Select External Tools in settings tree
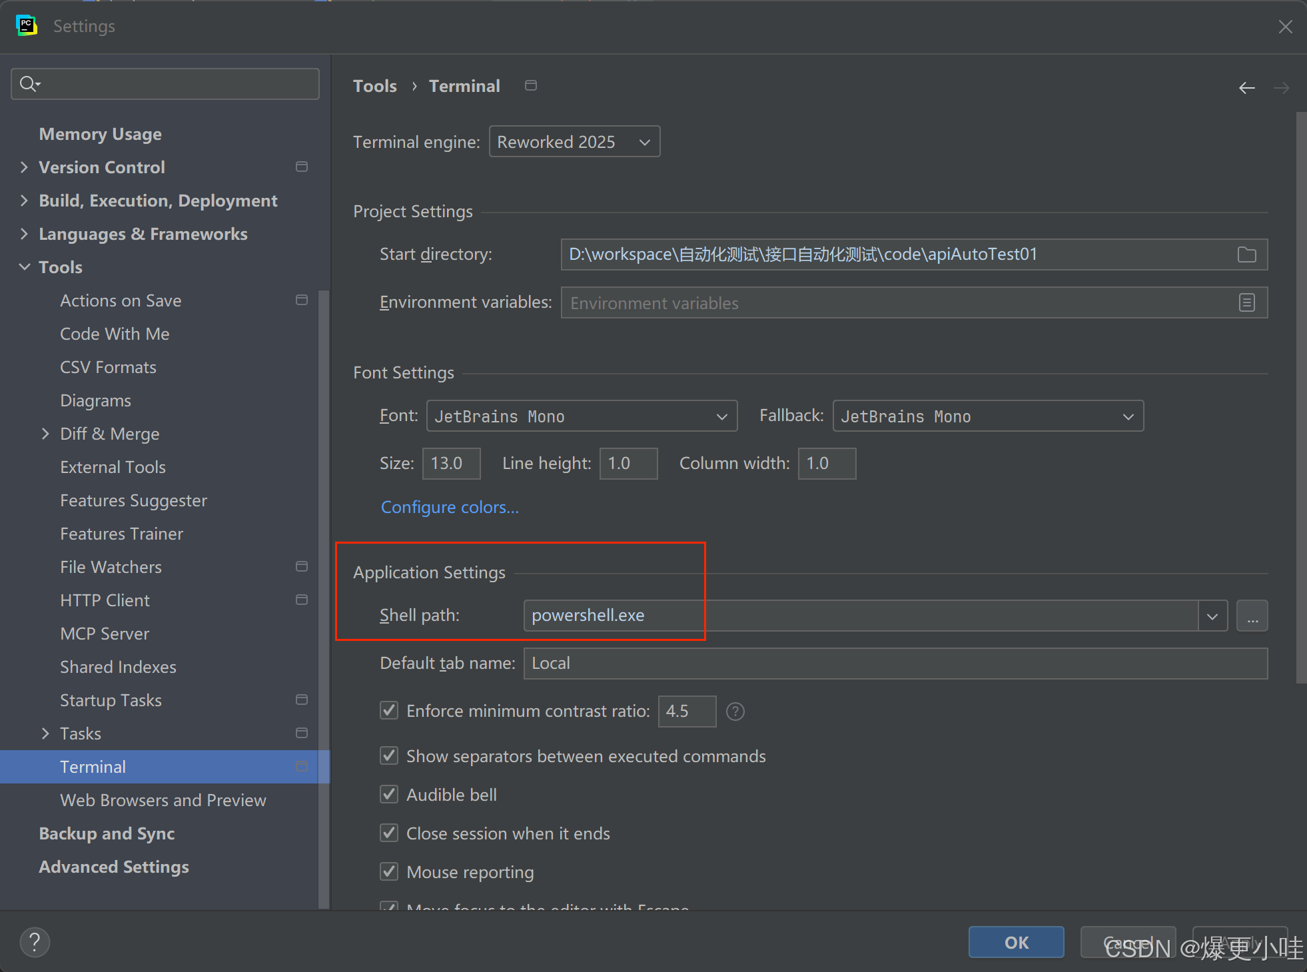This screenshot has height=972, width=1307. pos(113,467)
